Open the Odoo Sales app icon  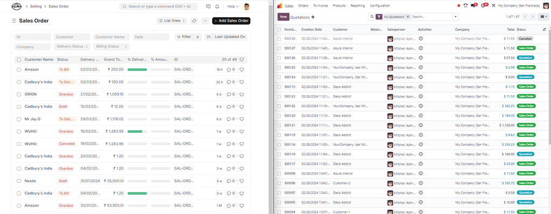(x=280, y=5)
